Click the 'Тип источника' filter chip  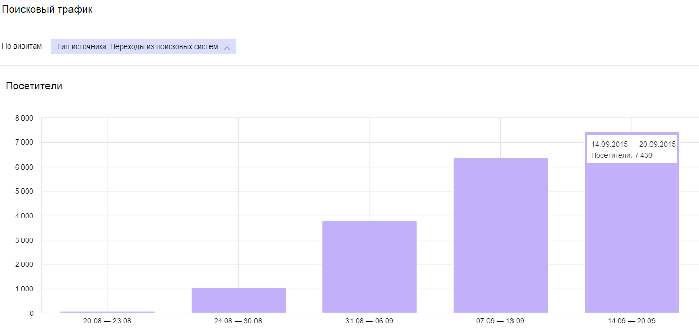[137, 47]
